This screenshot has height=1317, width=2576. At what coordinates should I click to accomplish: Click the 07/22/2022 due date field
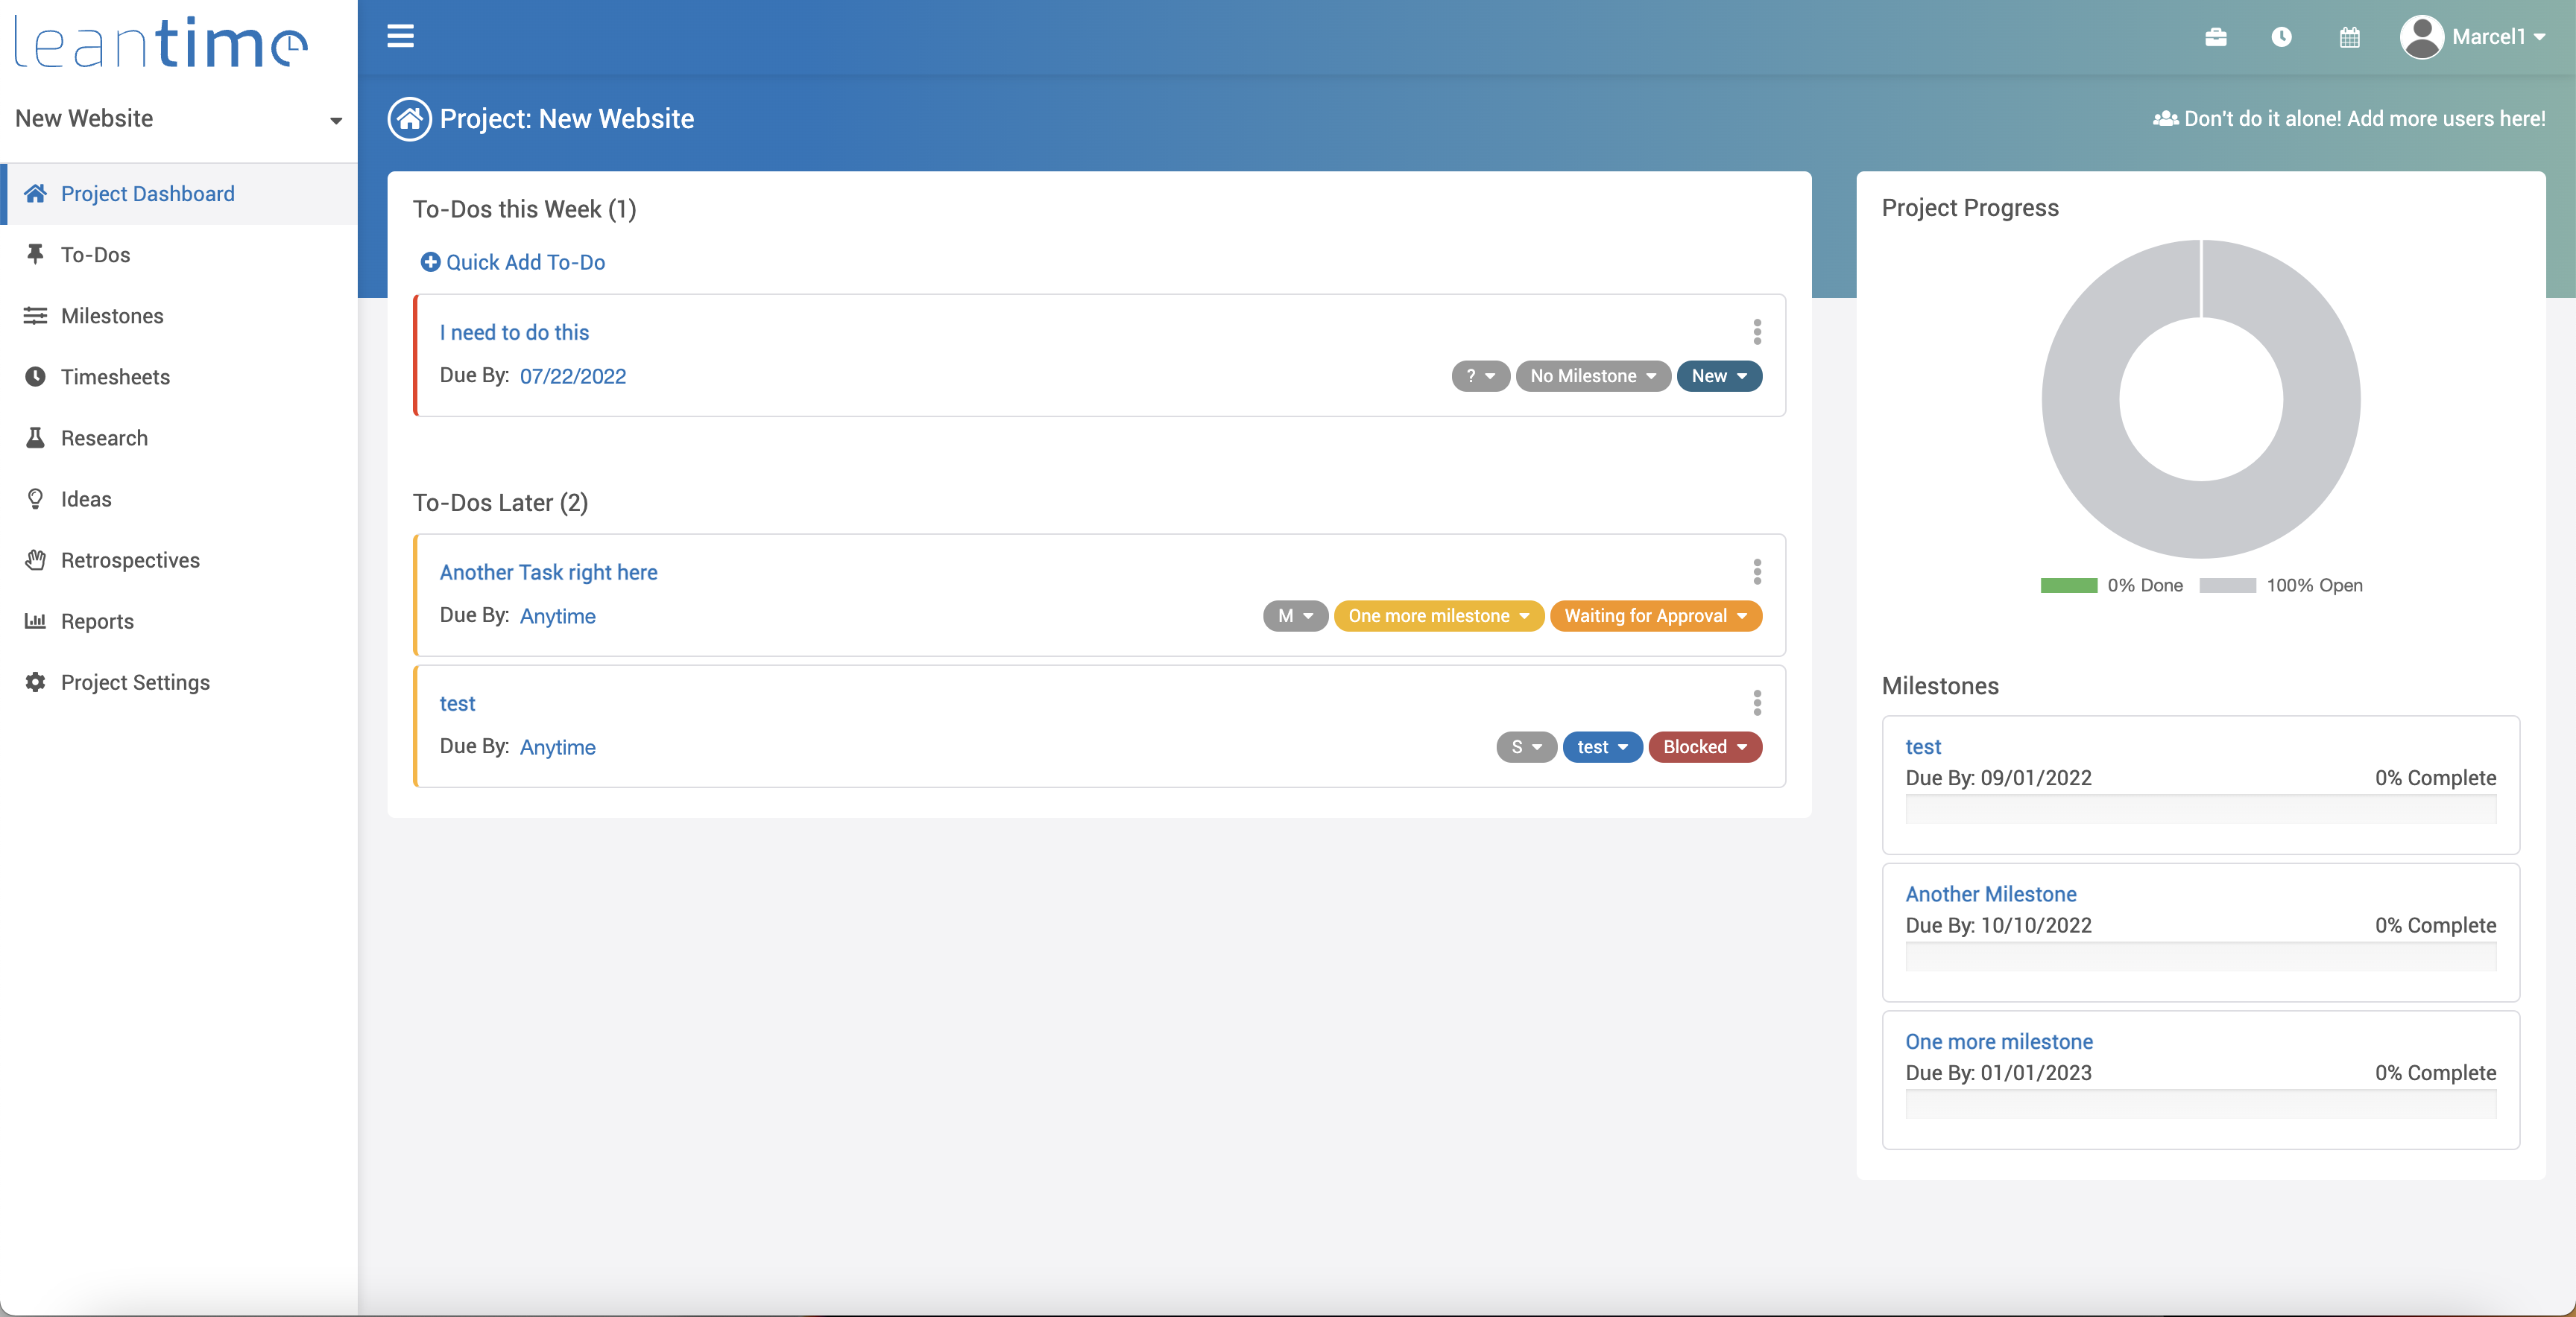coord(572,375)
